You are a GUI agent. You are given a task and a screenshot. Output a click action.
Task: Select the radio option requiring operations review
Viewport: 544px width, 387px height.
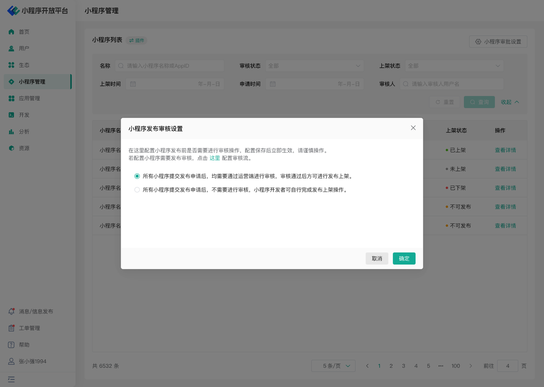pyautogui.click(x=137, y=176)
